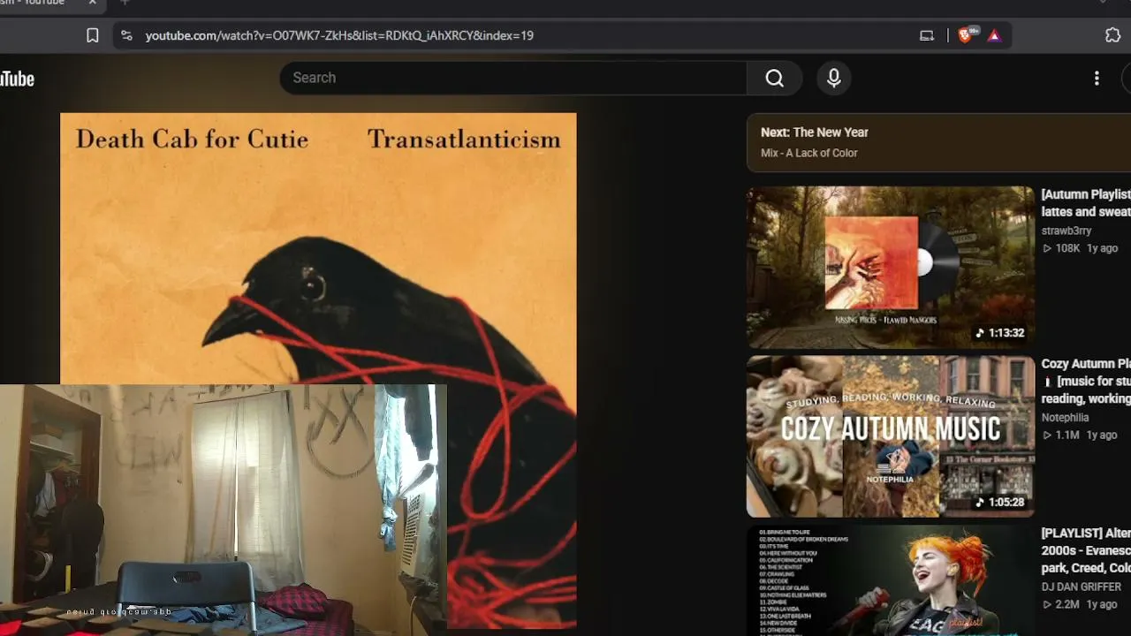Screen dimensions: 1131x636
Task: Bookmark this page with the bookmark icon
Action: click(x=92, y=35)
